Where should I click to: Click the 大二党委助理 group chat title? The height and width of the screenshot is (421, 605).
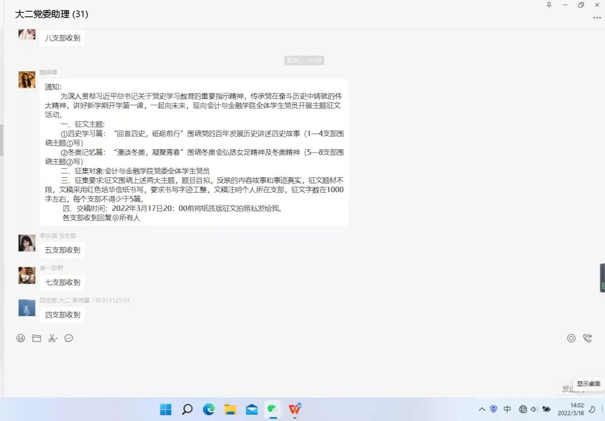pyautogui.click(x=52, y=14)
